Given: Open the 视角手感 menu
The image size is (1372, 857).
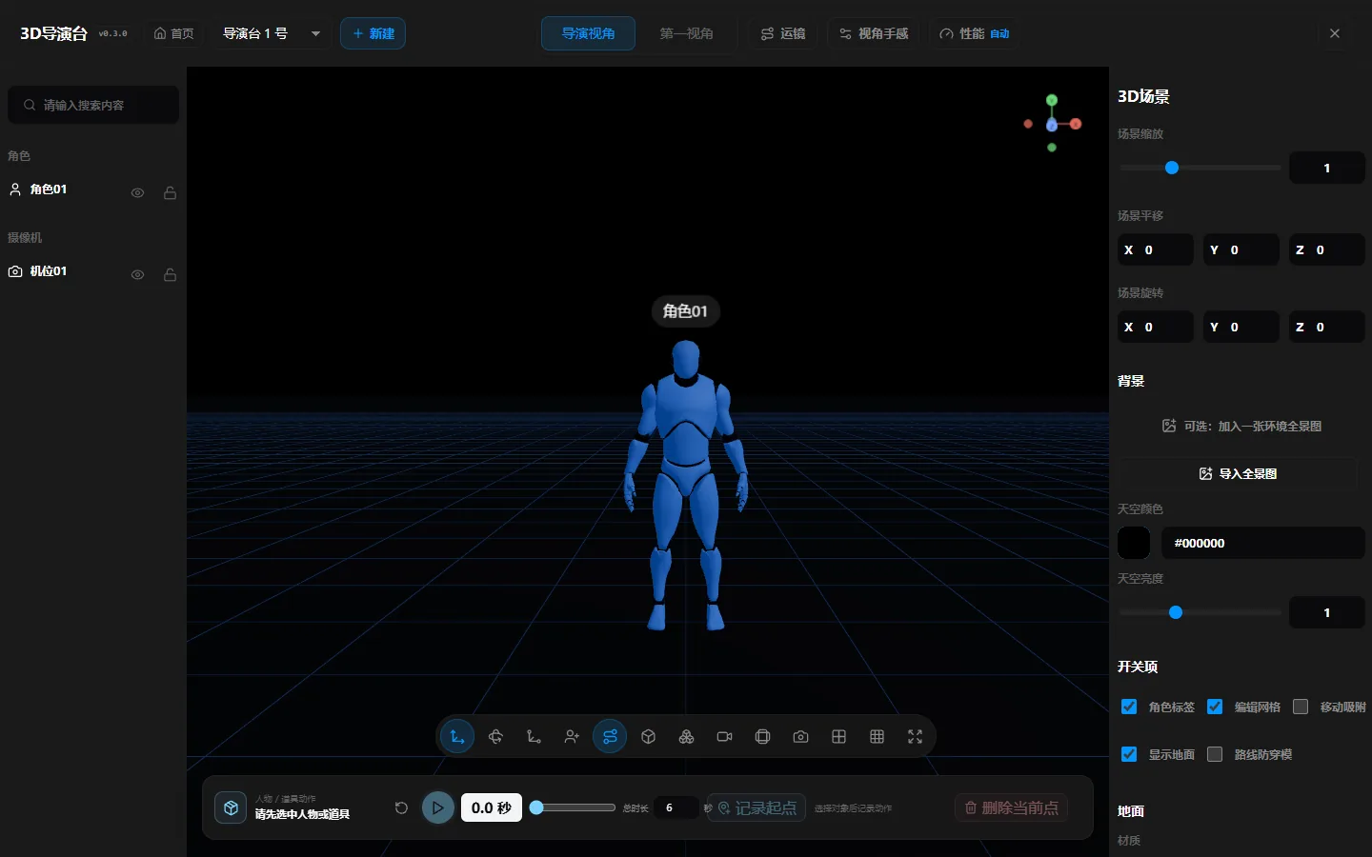Looking at the screenshot, I should tap(874, 33).
